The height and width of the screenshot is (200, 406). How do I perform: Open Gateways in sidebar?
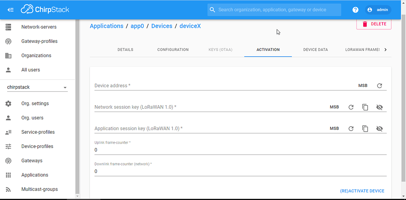(x=38, y=161)
